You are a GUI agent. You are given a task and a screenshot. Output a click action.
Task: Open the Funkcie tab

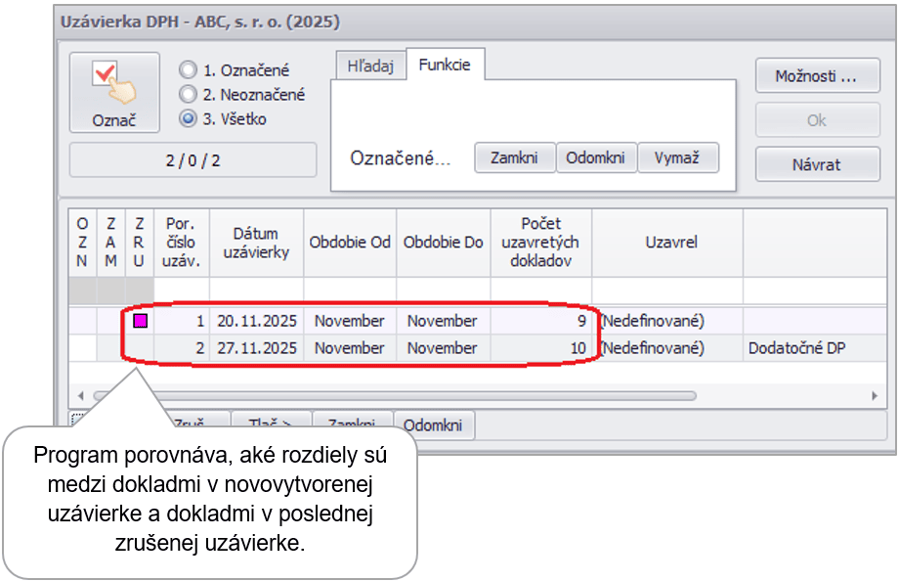pyautogui.click(x=445, y=65)
